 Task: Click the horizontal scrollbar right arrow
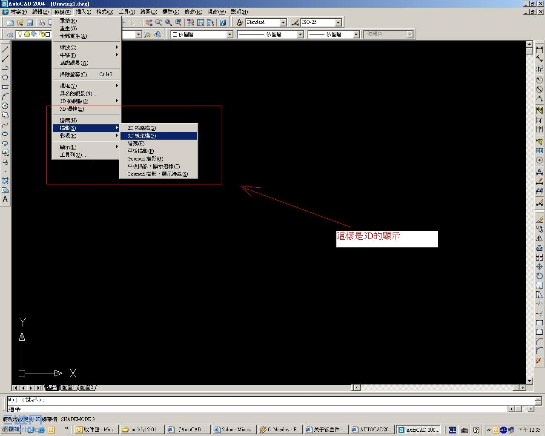[522, 387]
